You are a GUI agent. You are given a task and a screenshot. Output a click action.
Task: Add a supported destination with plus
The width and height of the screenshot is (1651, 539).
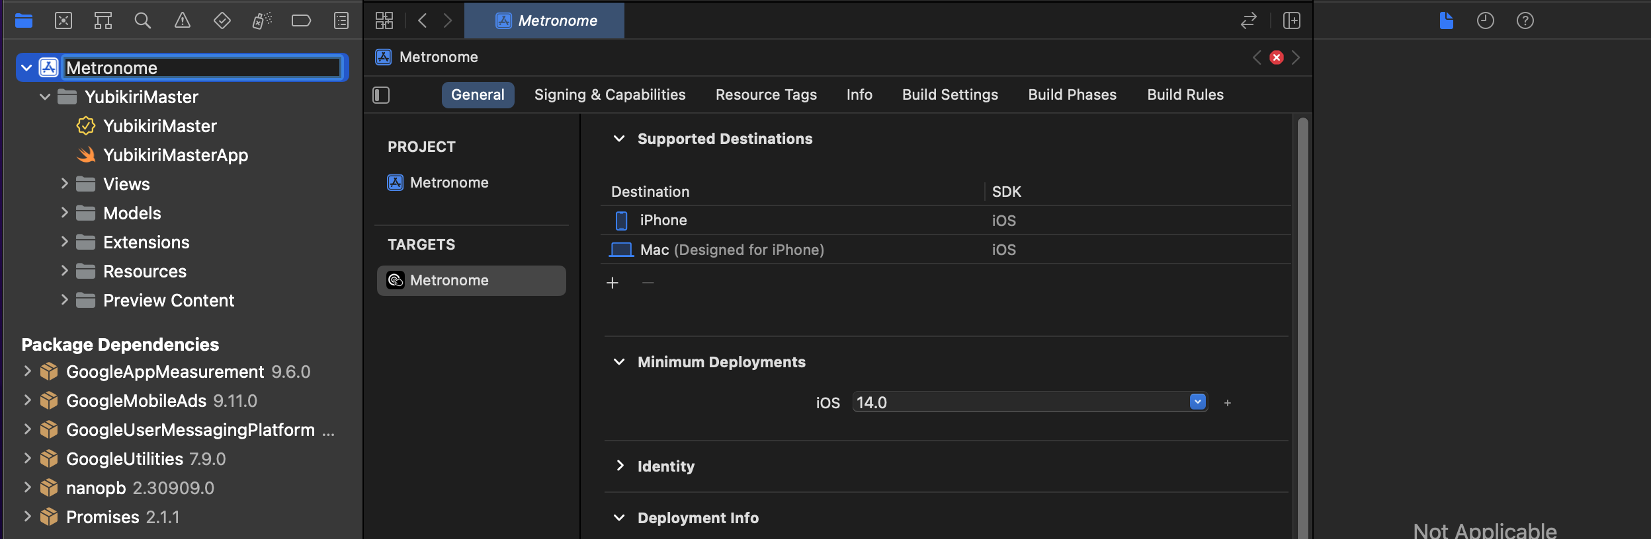[x=613, y=283]
